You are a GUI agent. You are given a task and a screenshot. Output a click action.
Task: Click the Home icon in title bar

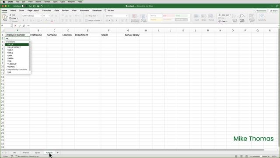pos(30,6)
